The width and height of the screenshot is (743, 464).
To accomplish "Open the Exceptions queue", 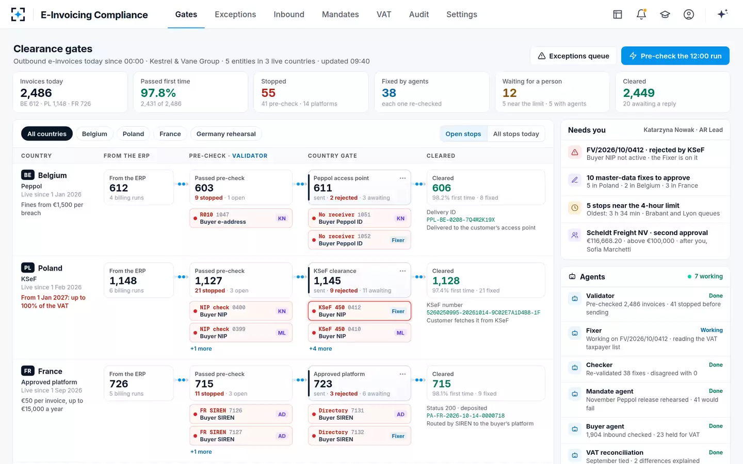I will pyautogui.click(x=573, y=56).
